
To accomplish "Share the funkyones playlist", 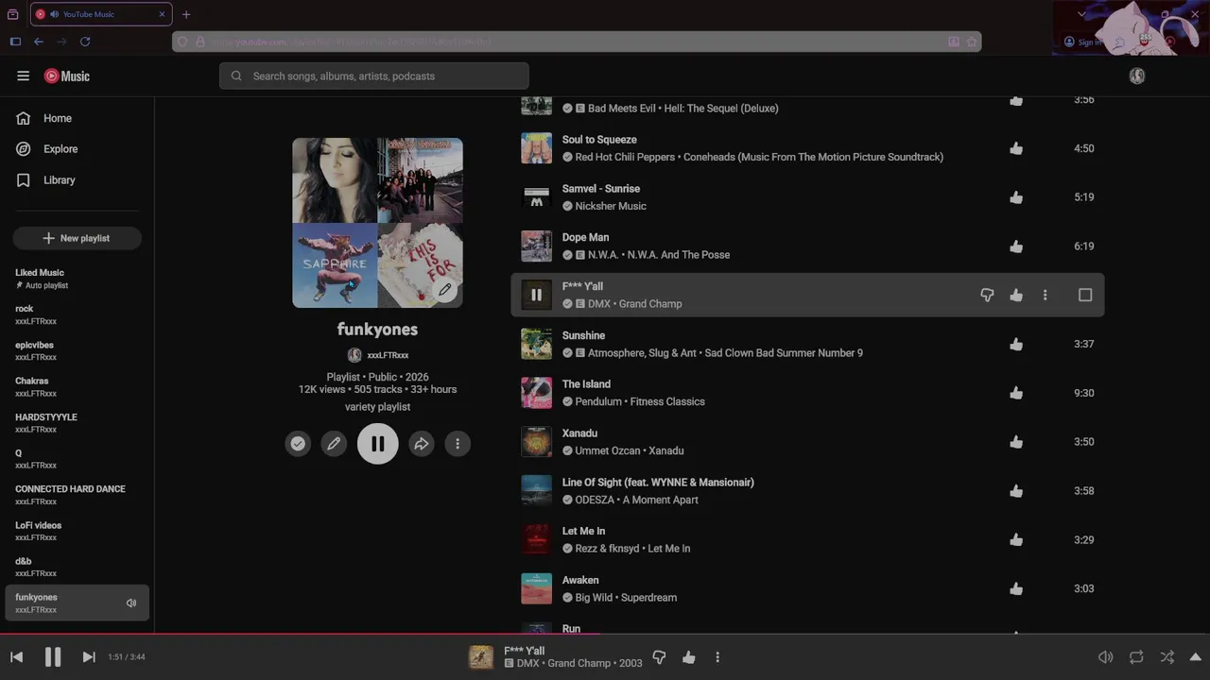I will pyautogui.click(x=422, y=444).
